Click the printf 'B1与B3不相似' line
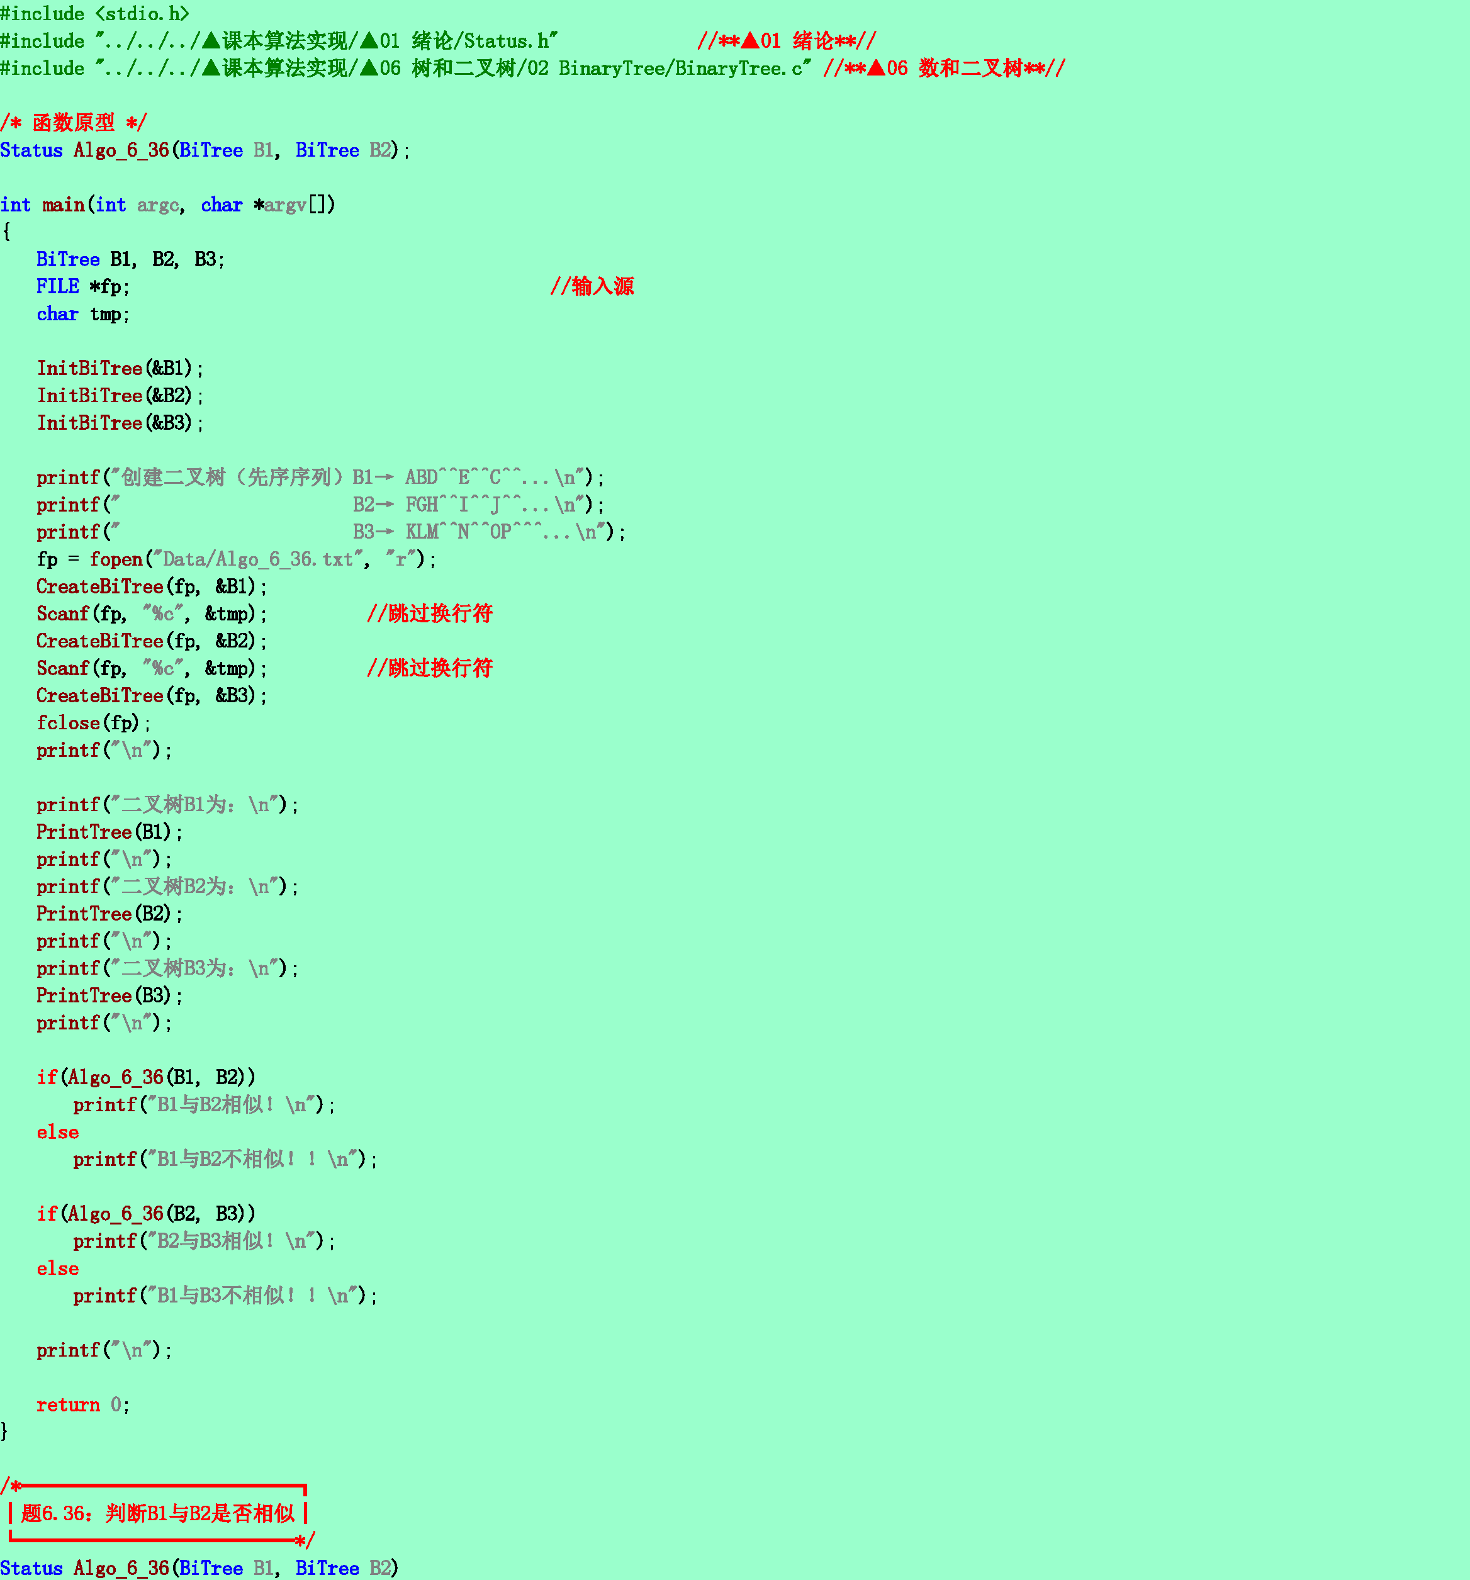 [x=226, y=1296]
